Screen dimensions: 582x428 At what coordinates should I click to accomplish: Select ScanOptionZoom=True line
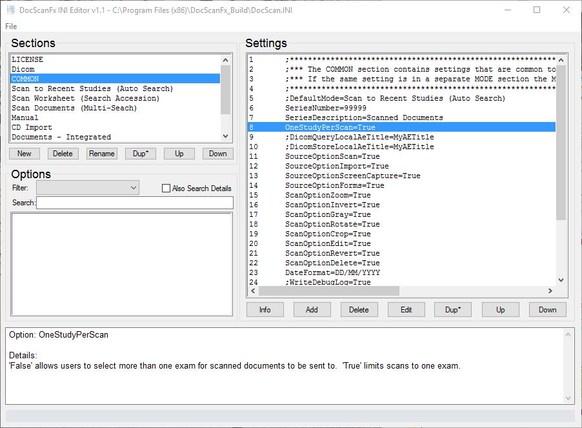(x=401, y=194)
